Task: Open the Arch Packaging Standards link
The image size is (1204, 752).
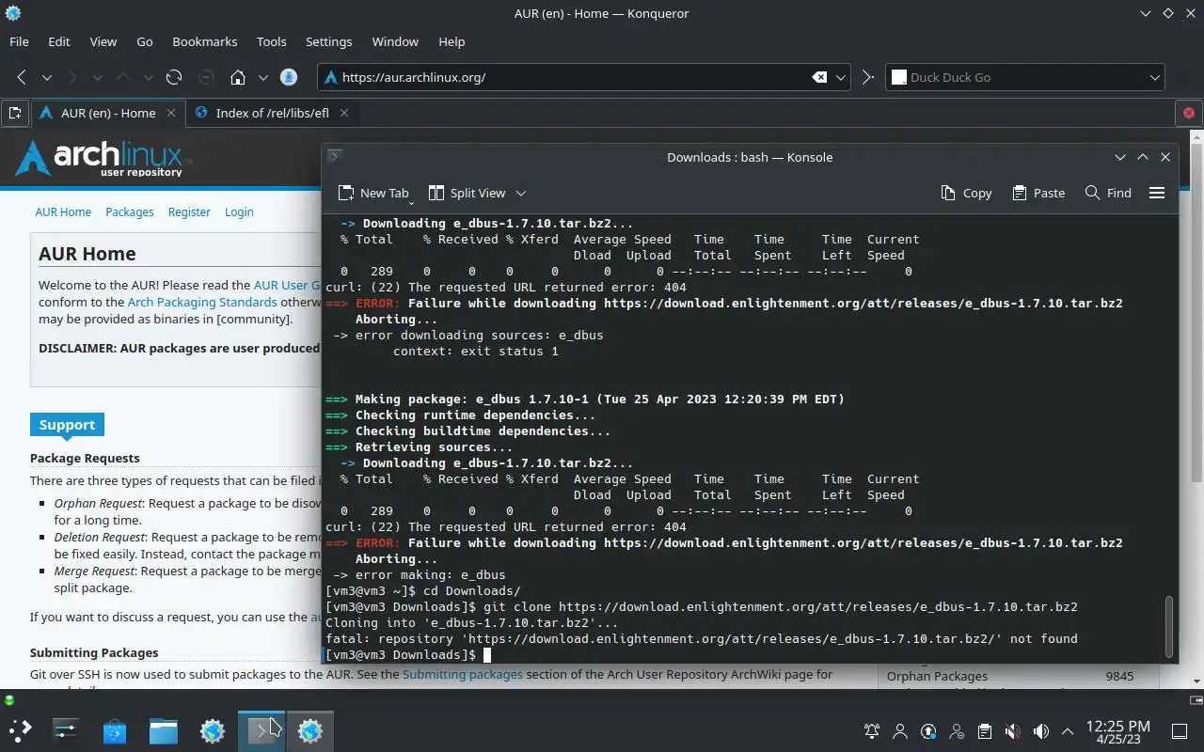Action: click(202, 302)
